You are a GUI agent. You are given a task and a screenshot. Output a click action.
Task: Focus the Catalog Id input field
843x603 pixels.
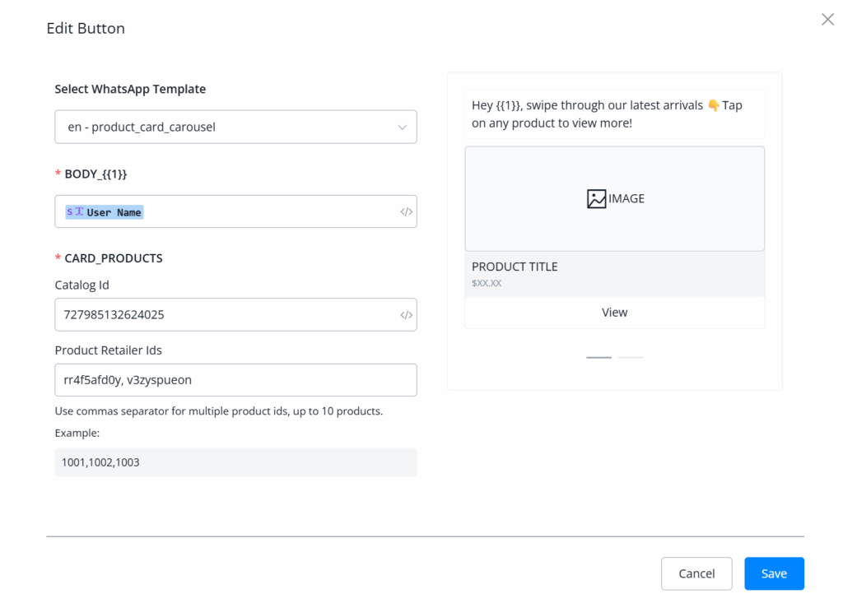[222, 315]
